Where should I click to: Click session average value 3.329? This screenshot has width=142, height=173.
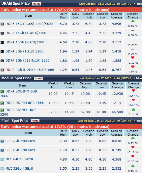tap(117, 33)
